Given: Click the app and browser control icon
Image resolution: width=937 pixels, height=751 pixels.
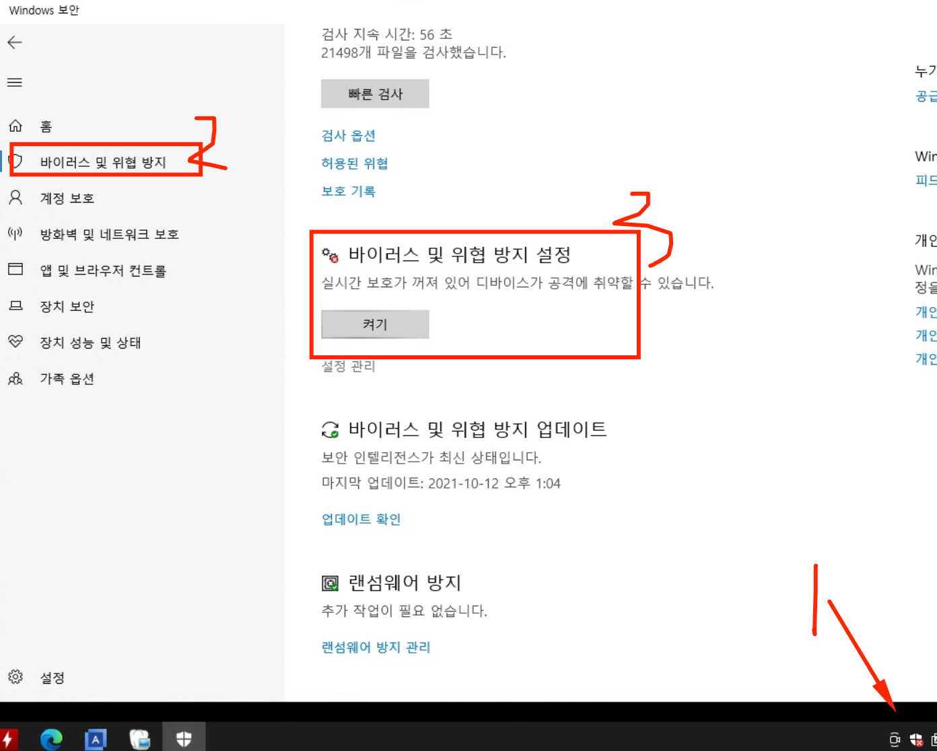Looking at the screenshot, I should [15, 269].
